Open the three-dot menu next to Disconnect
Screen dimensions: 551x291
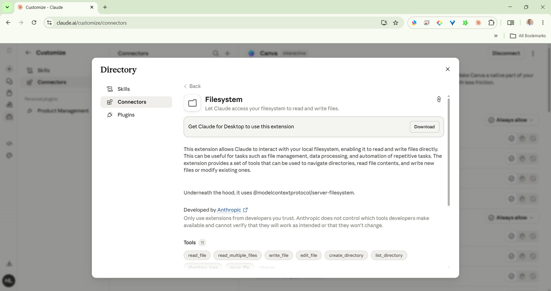[533, 53]
